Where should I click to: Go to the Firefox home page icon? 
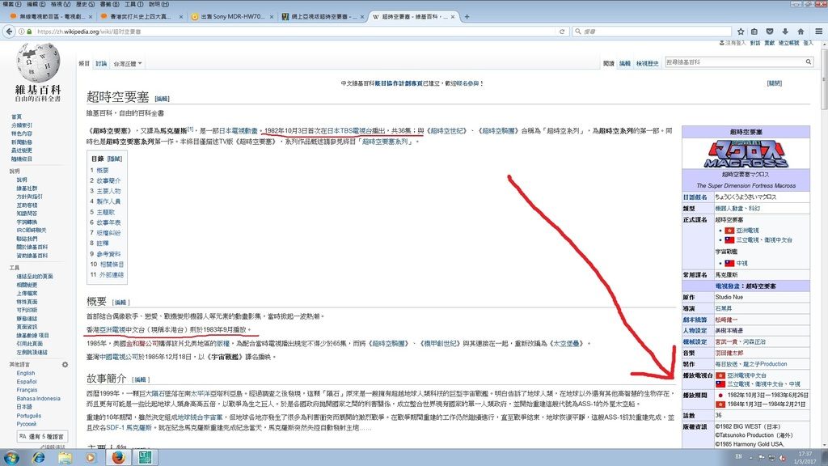pyautogui.click(x=801, y=32)
